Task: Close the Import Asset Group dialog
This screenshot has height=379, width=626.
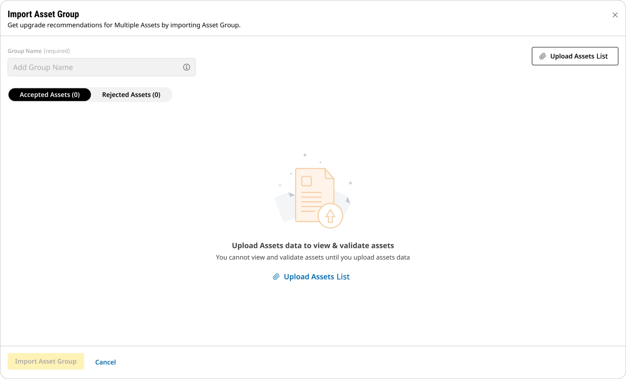Action: coord(615,15)
